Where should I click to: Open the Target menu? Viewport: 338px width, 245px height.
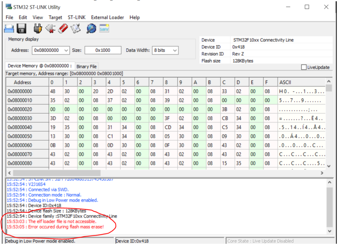[55, 18]
